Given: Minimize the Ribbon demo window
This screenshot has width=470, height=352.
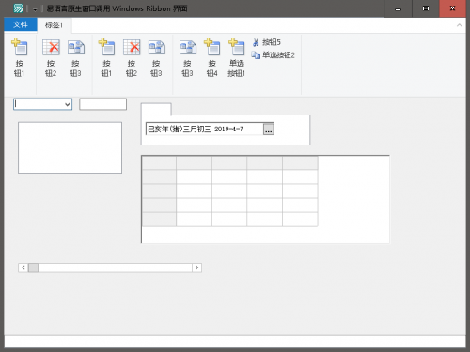Looking at the screenshot, I should [398, 8].
